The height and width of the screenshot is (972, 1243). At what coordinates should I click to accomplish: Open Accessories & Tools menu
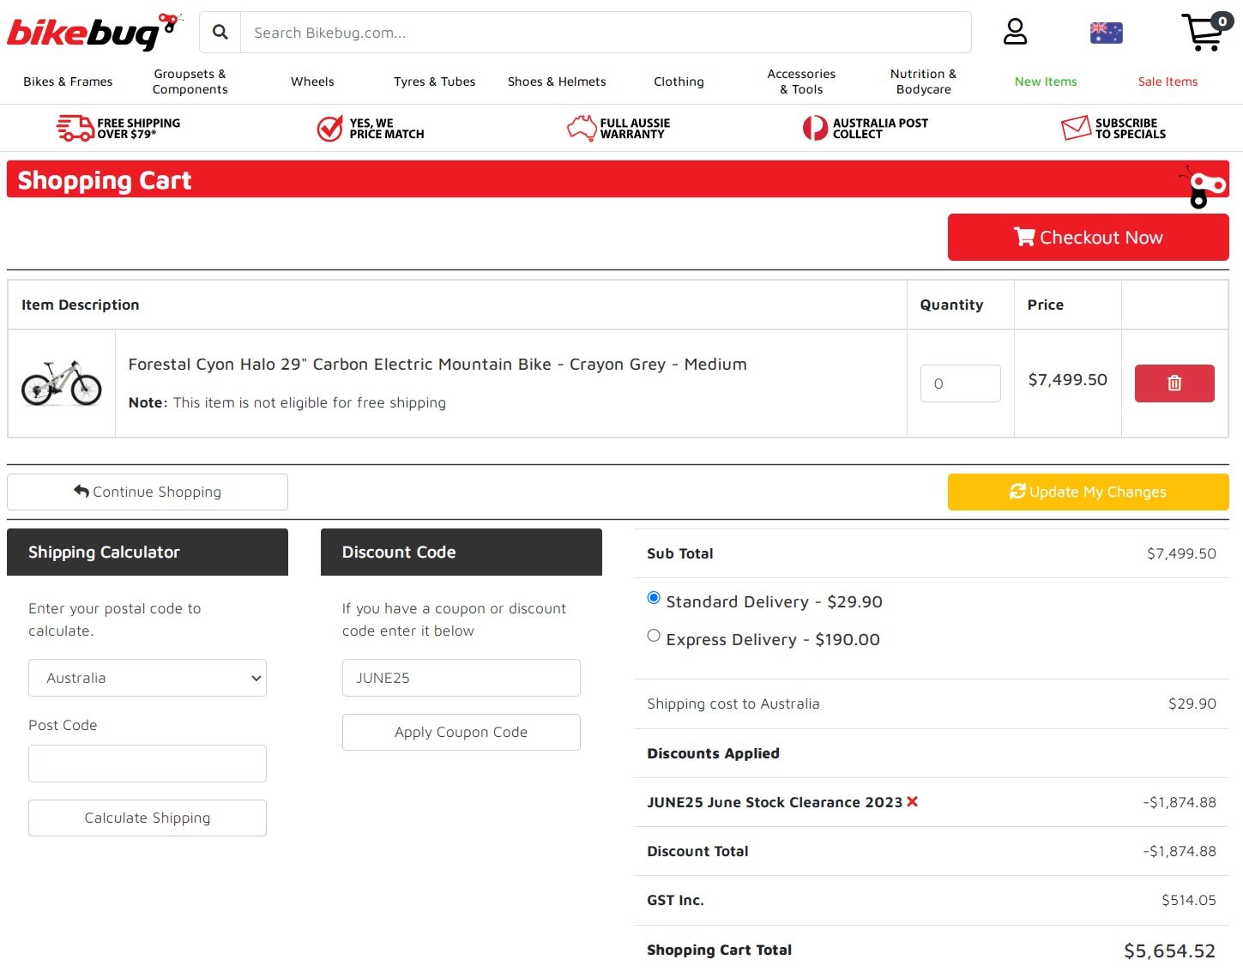pyautogui.click(x=801, y=82)
